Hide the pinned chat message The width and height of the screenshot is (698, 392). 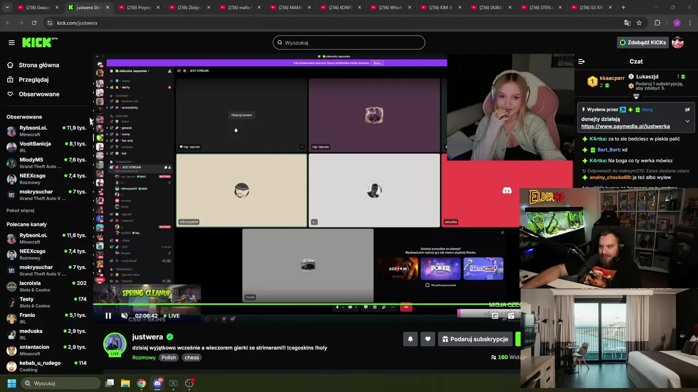click(687, 109)
